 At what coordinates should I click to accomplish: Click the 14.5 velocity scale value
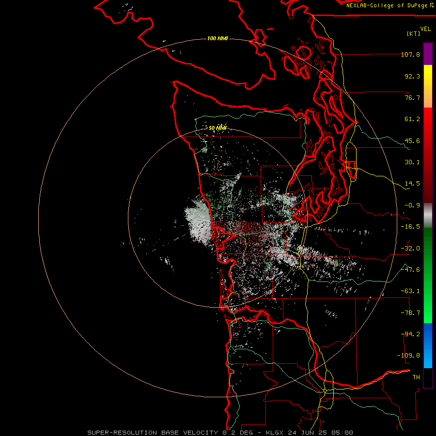pyautogui.click(x=412, y=184)
